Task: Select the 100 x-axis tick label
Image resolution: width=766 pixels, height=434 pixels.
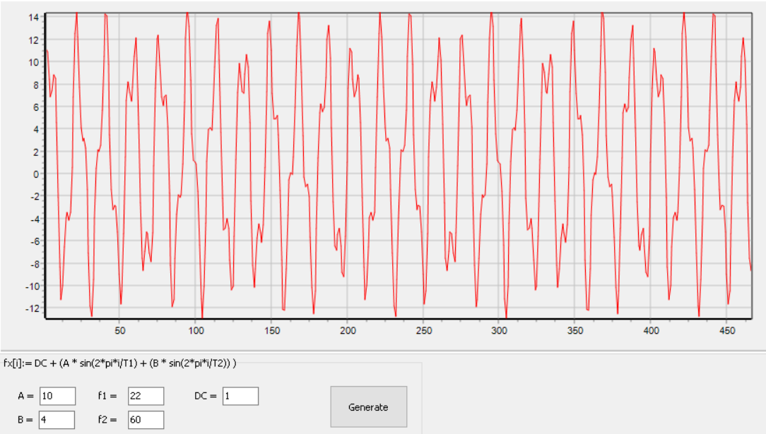Action: 196,330
